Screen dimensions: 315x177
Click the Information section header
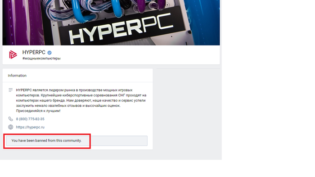click(17, 75)
